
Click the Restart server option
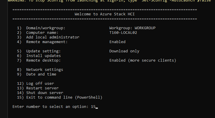click(x=42, y=88)
